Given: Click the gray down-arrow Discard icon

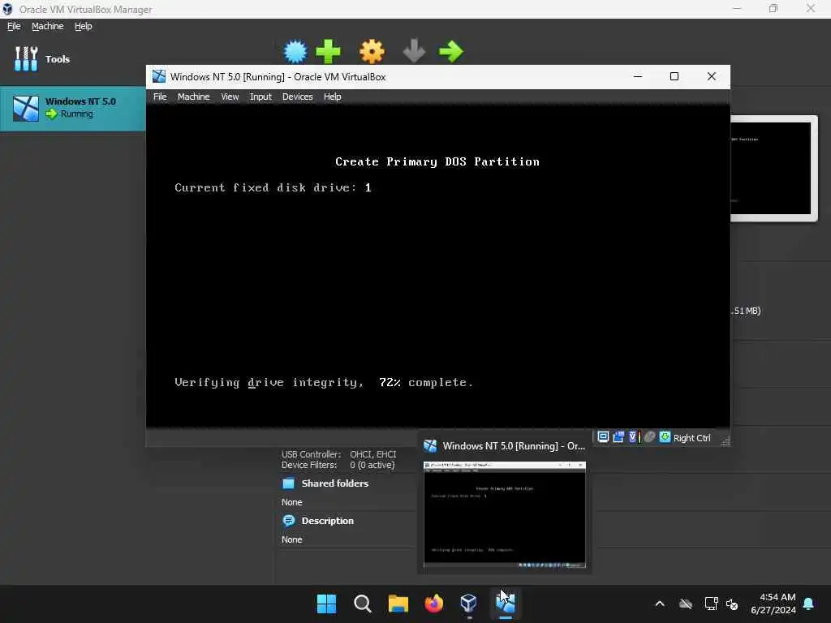Looking at the screenshot, I should [414, 51].
